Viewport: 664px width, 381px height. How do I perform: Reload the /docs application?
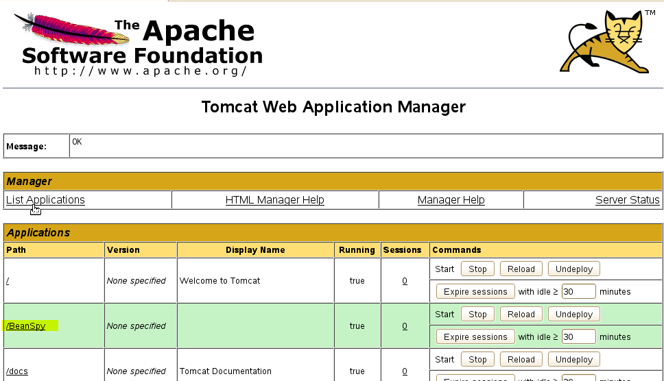(521, 360)
